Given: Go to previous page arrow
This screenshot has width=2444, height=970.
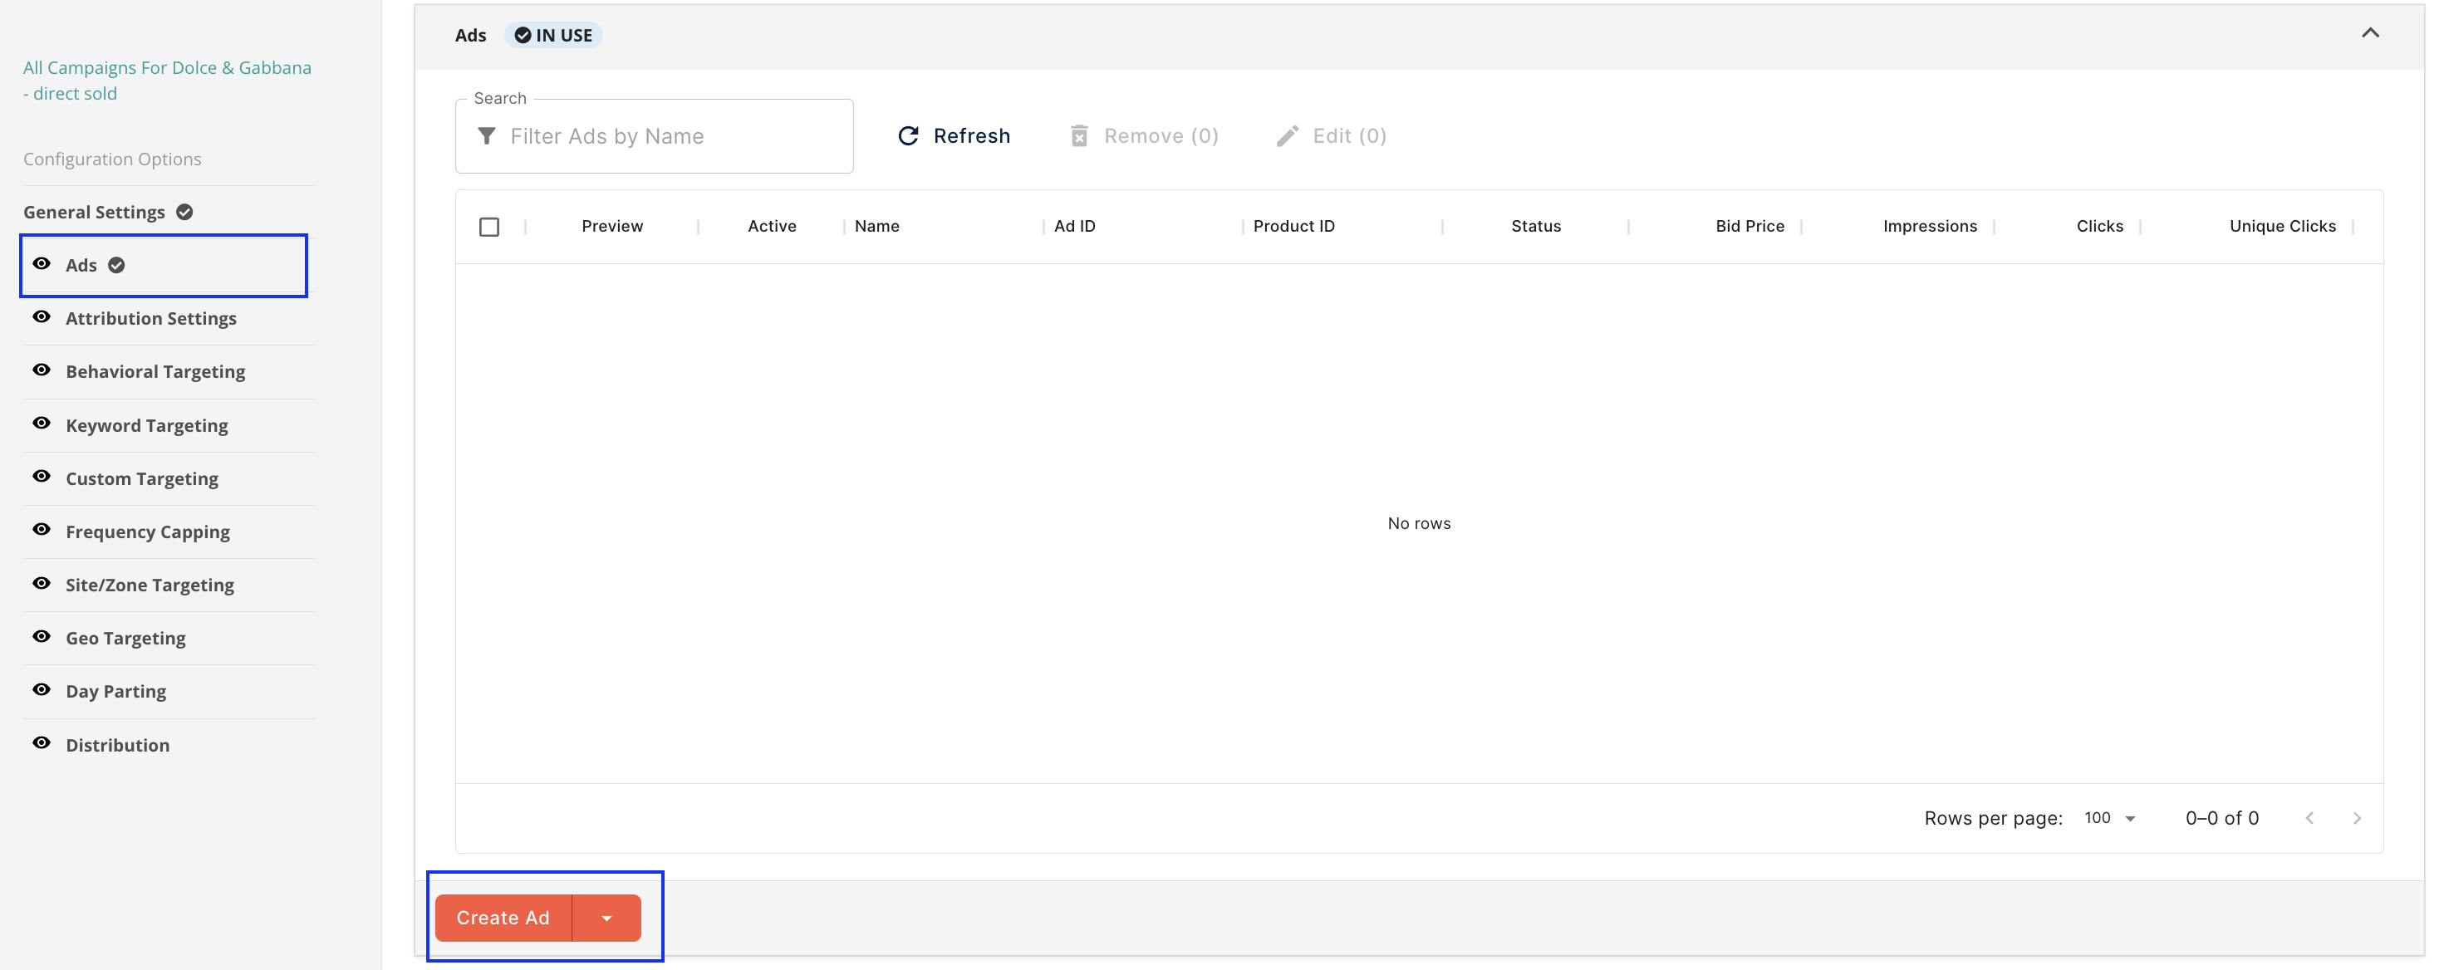Looking at the screenshot, I should 2309,817.
